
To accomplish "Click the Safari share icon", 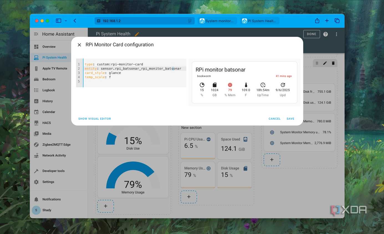I will click(x=317, y=21).
